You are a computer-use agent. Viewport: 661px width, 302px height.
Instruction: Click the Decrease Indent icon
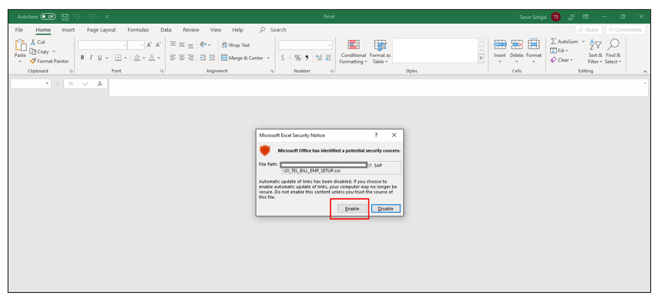click(203, 58)
